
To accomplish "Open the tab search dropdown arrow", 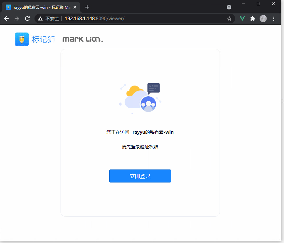I will click(x=229, y=7).
